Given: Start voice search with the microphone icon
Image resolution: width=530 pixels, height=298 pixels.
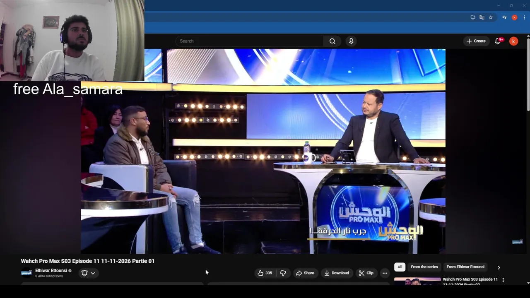Looking at the screenshot, I should (351, 41).
